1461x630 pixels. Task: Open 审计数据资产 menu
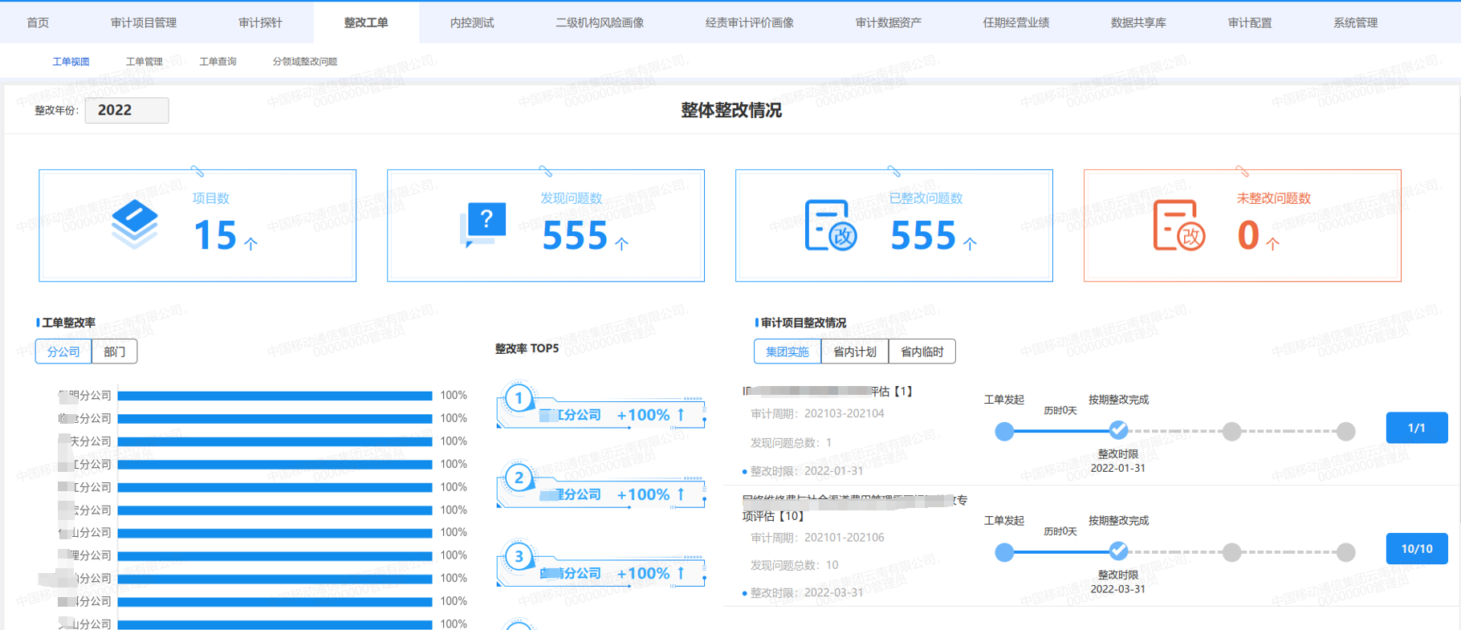[889, 22]
